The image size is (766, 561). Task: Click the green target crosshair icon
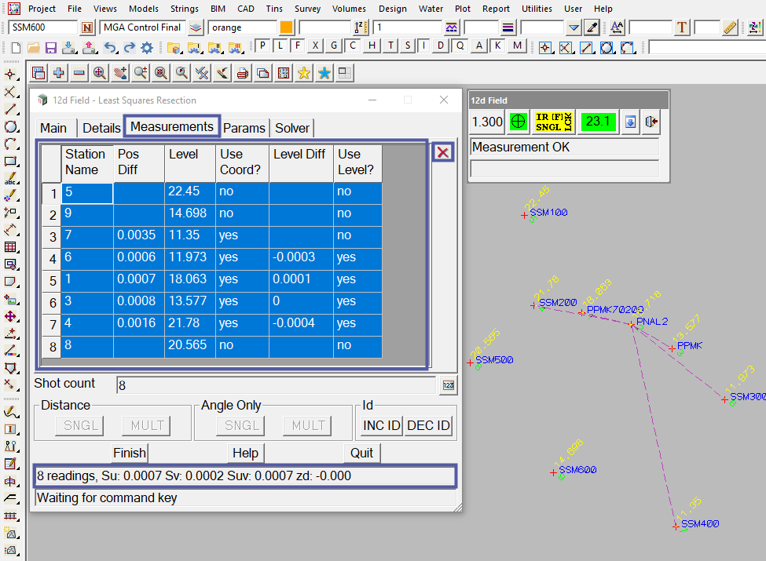(518, 122)
